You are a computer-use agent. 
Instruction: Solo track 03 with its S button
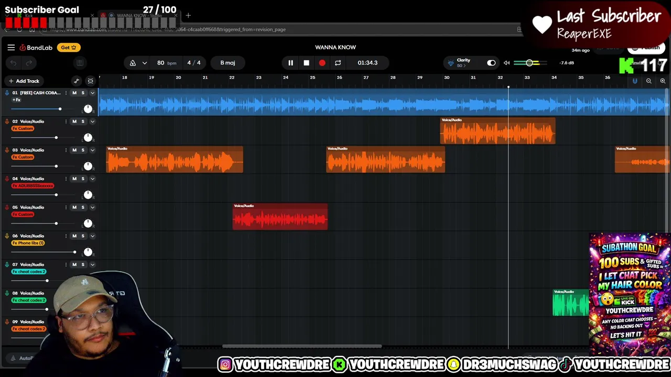(x=83, y=150)
